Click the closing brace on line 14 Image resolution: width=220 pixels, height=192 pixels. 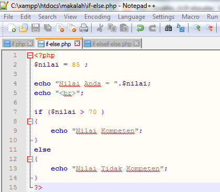coord(36,178)
